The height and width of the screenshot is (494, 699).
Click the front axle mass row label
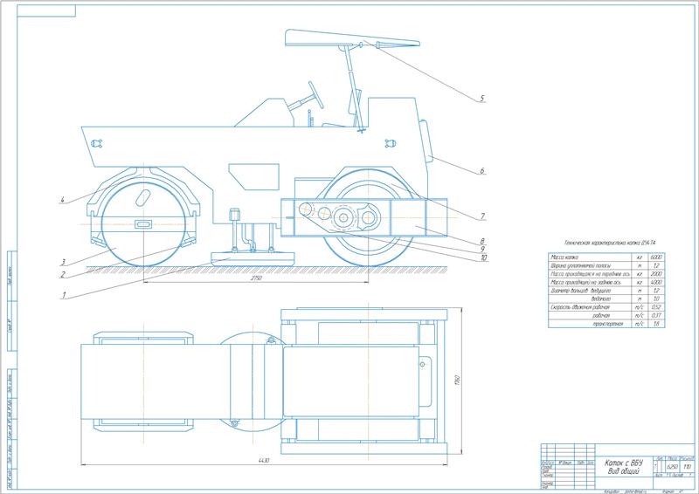pos(591,274)
